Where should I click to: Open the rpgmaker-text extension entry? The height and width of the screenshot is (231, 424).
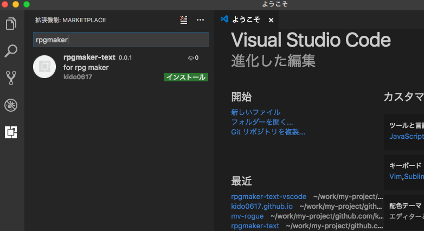tap(121, 67)
